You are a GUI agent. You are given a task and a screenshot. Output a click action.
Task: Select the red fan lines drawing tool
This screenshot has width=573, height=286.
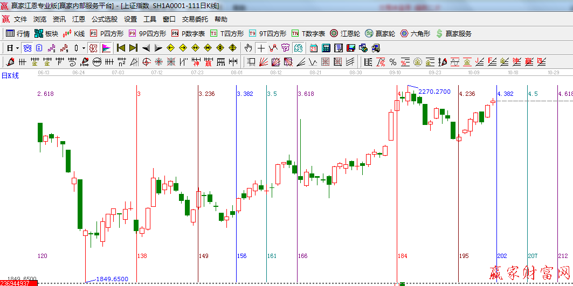click(264, 62)
